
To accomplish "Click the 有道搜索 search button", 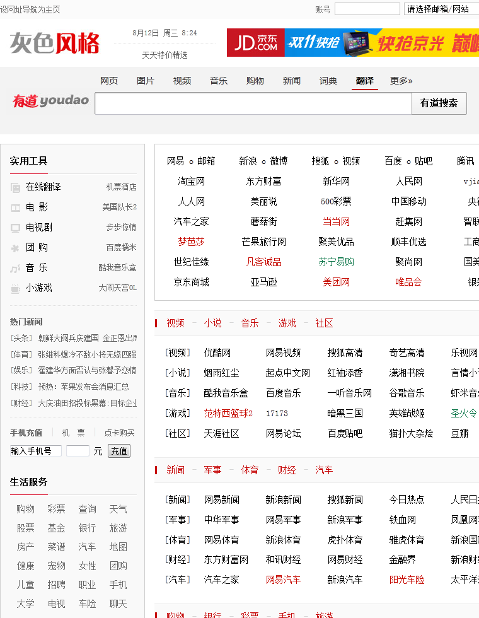I will coord(439,103).
